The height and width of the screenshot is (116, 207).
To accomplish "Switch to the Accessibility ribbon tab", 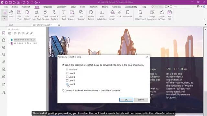I will 131,7.
